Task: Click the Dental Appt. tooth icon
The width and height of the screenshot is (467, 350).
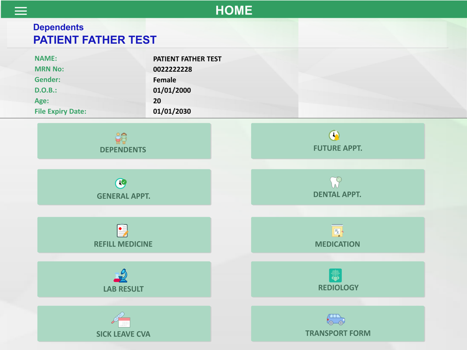Action: 336,182
